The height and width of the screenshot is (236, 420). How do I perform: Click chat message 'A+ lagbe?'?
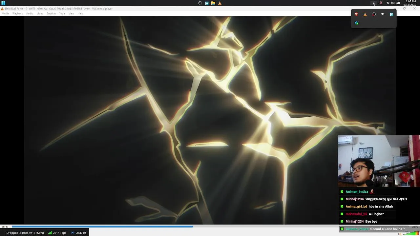(376, 214)
